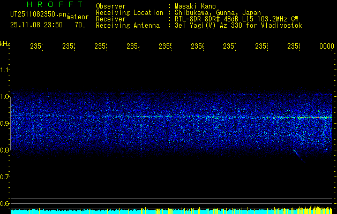
Task: Click the 0.6 kHz axis label
Action: point(4,203)
